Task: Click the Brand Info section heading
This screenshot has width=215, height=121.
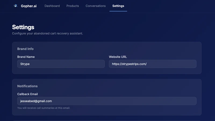Action: click(x=25, y=49)
